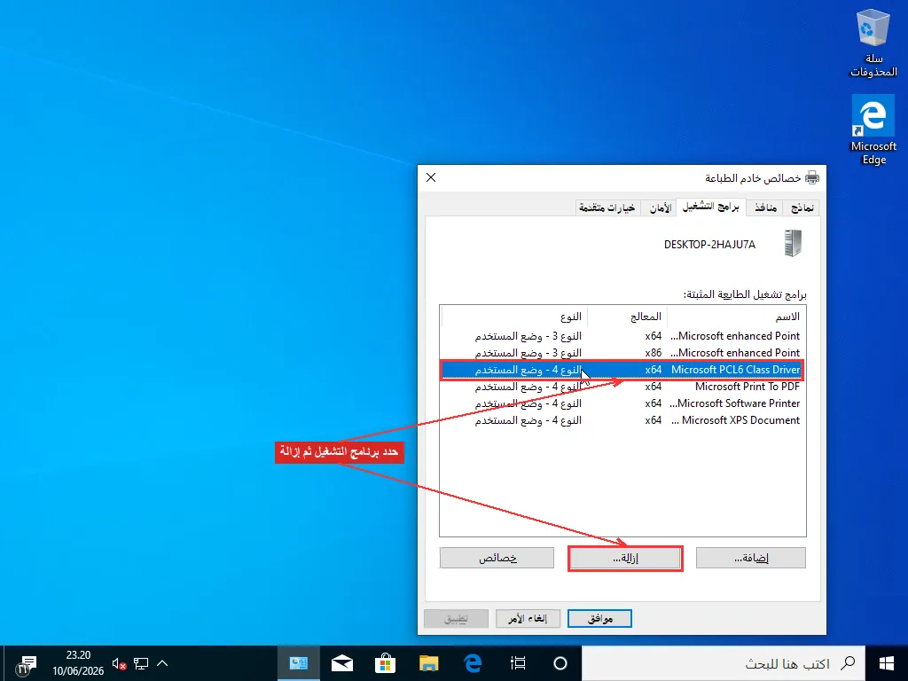
Task: Switch to the منافذ tab
Action: (x=765, y=207)
